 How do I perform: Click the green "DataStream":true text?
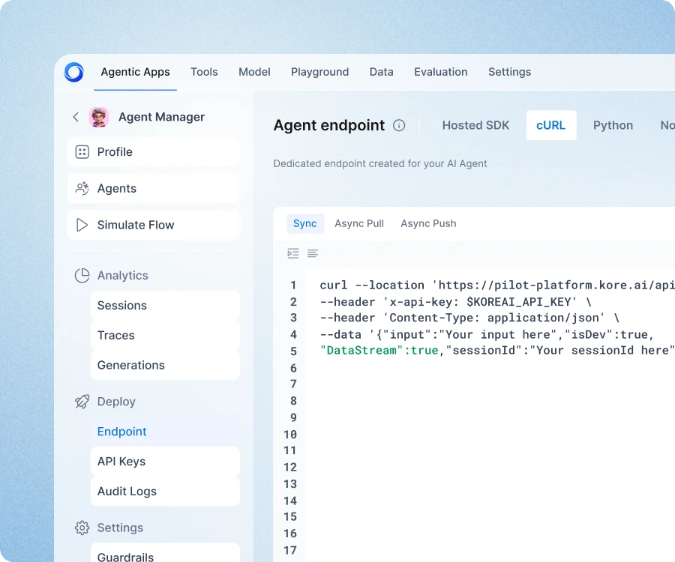click(379, 351)
